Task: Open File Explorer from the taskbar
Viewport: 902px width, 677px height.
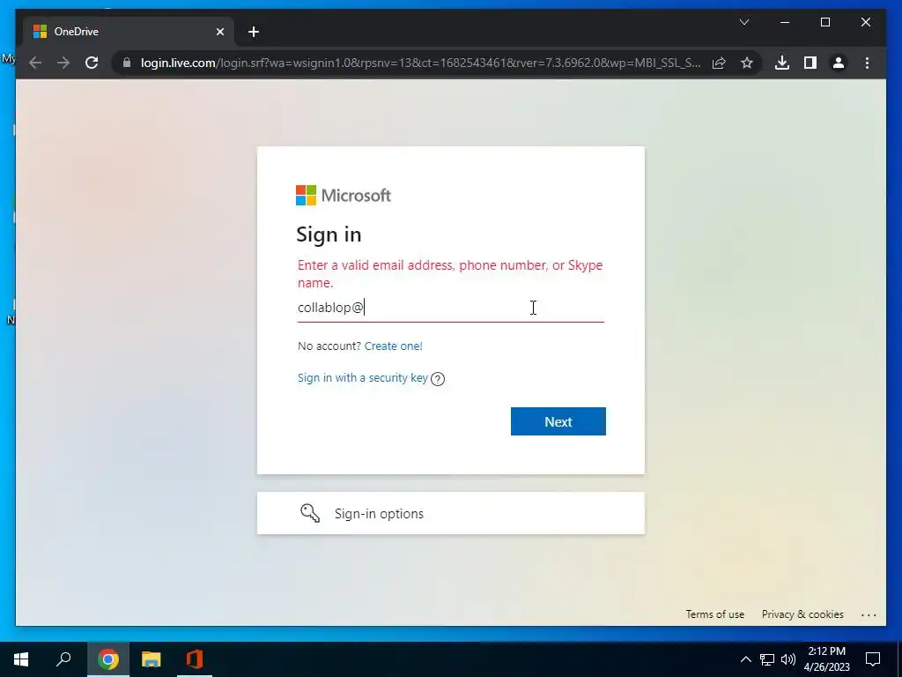Action: coord(152,659)
